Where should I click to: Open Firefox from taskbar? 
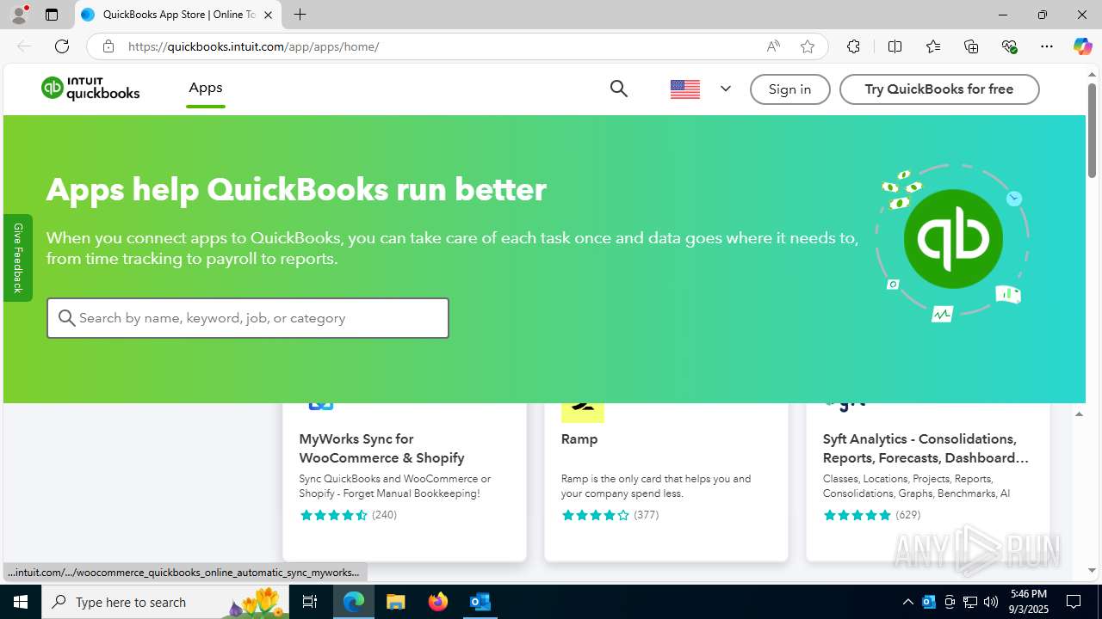[x=437, y=602]
